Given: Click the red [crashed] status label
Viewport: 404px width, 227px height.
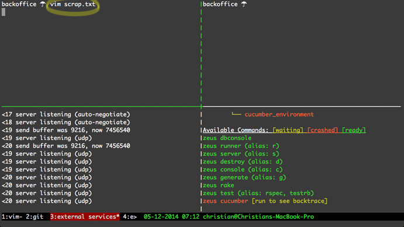Looking at the screenshot, I should pyautogui.click(x=323, y=130).
